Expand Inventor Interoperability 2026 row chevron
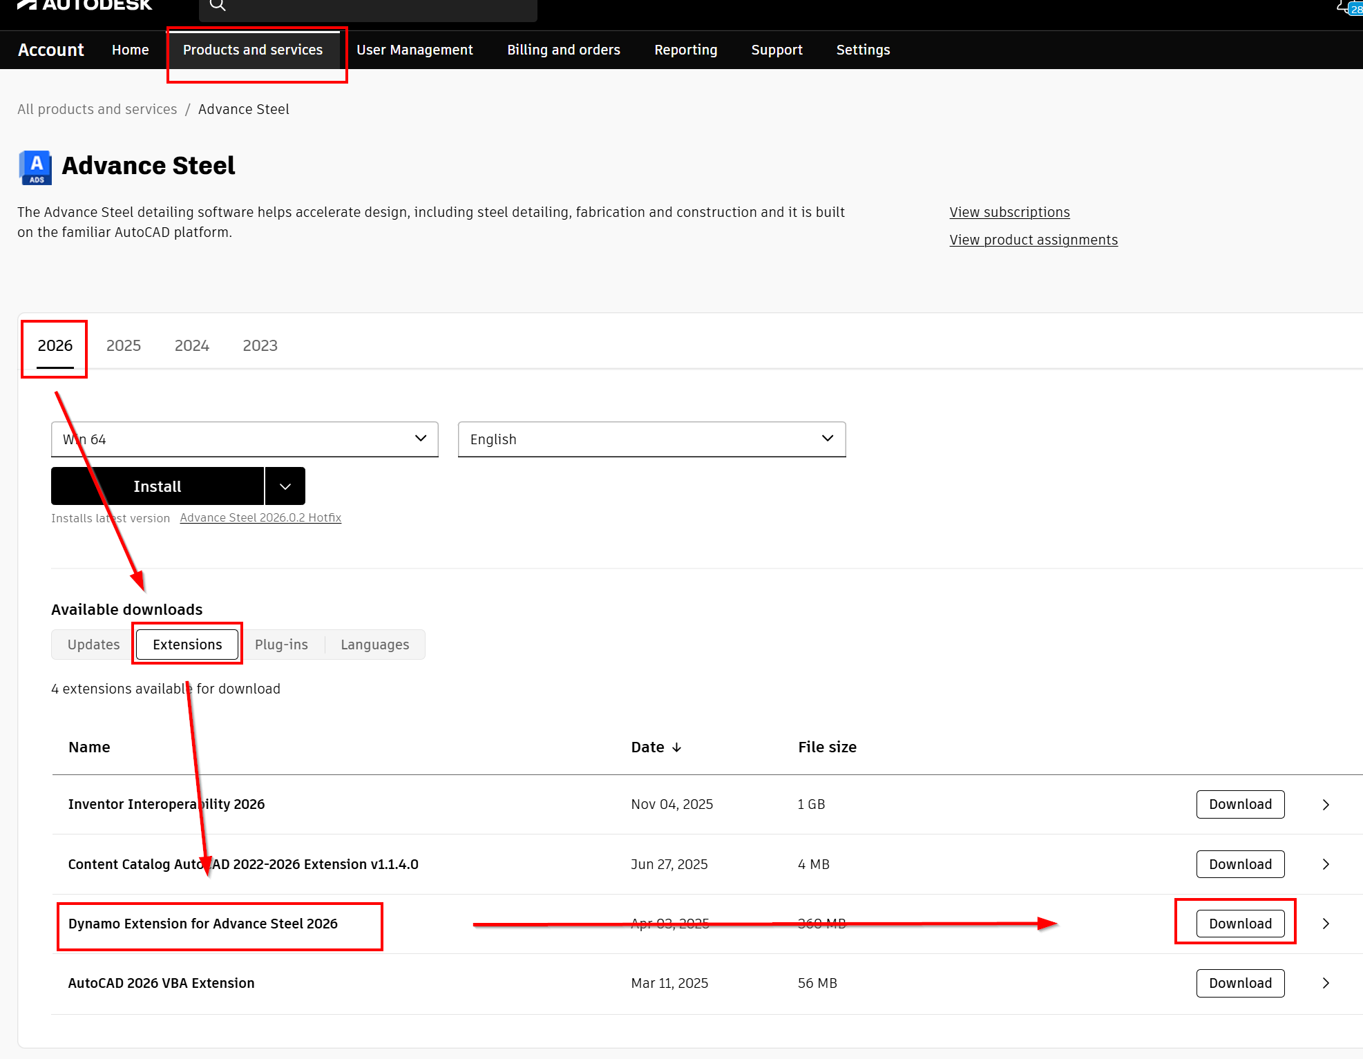 point(1326,805)
